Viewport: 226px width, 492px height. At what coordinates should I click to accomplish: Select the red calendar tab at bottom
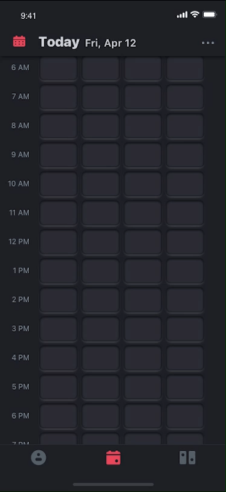point(114,457)
